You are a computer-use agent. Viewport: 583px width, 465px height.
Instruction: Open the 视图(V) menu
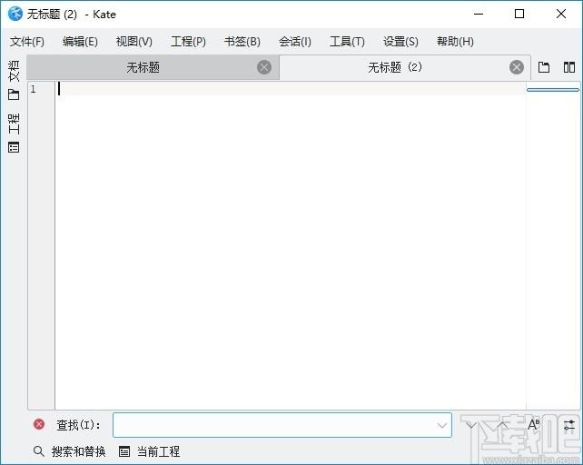(133, 42)
